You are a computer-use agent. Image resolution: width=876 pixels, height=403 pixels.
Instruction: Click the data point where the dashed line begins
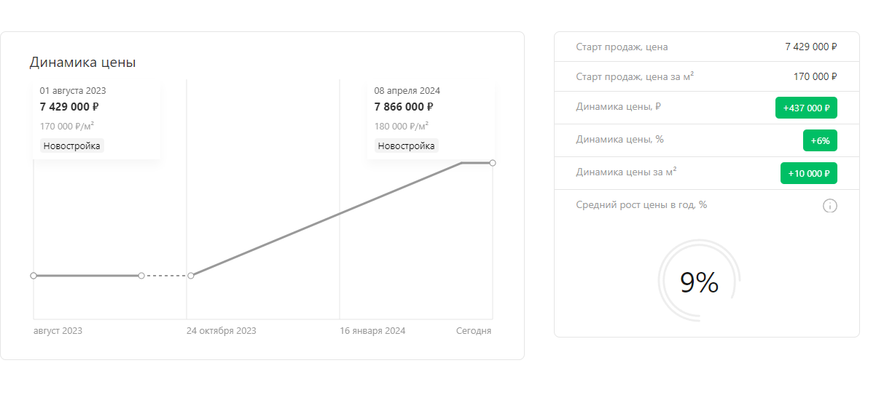point(141,276)
